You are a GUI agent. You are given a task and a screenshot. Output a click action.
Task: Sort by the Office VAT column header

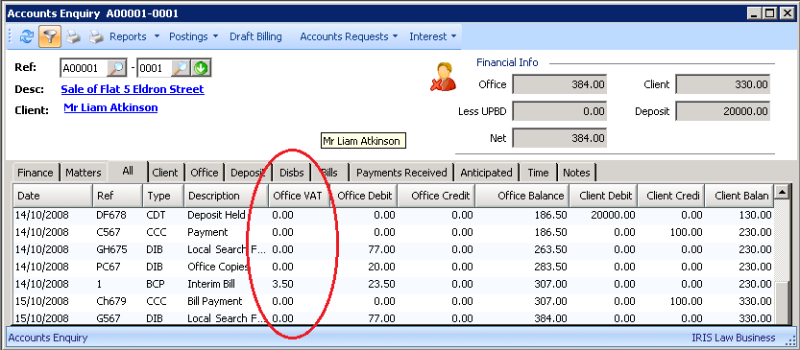tap(300, 196)
